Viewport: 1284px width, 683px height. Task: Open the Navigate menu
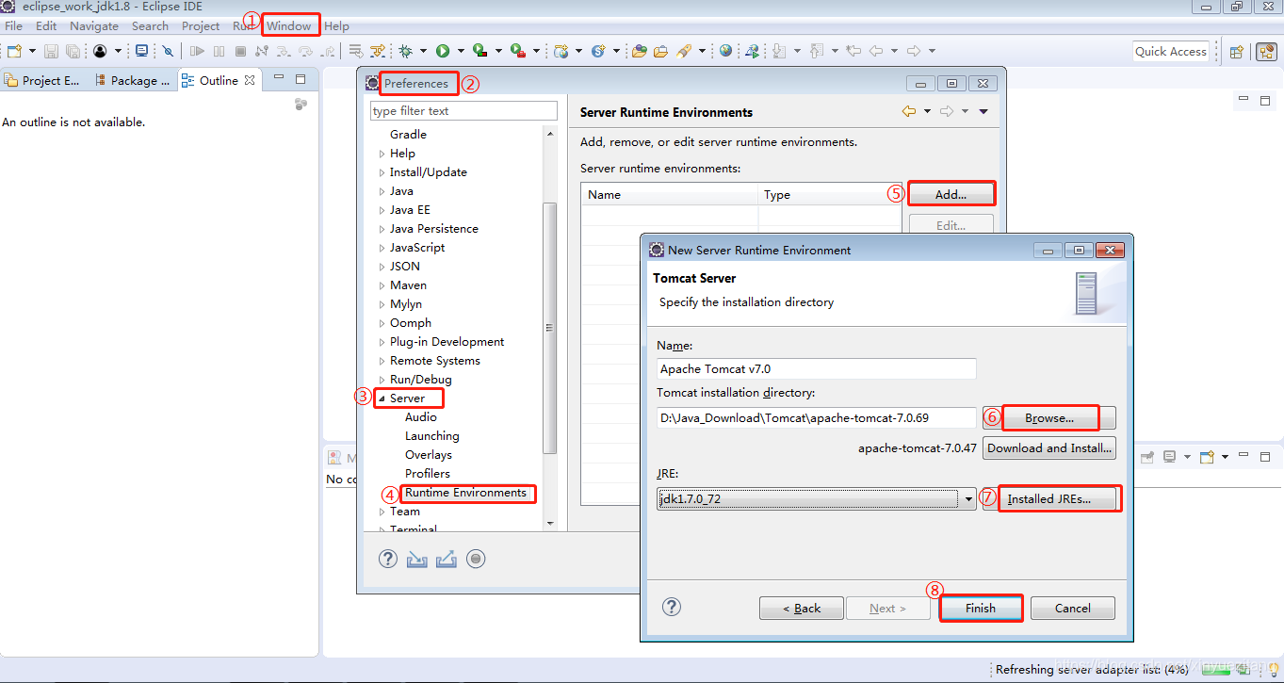pos(94,25)
